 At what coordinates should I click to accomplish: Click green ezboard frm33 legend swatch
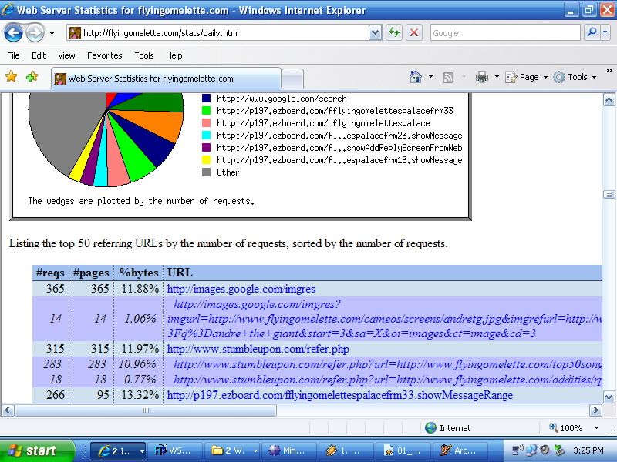(206, 110)
